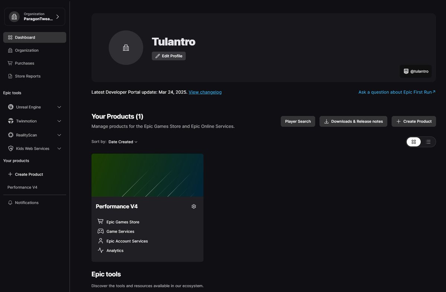Open Game Services on product card
Viewport: 446px width, 292px height.
(x=120, y=231)
